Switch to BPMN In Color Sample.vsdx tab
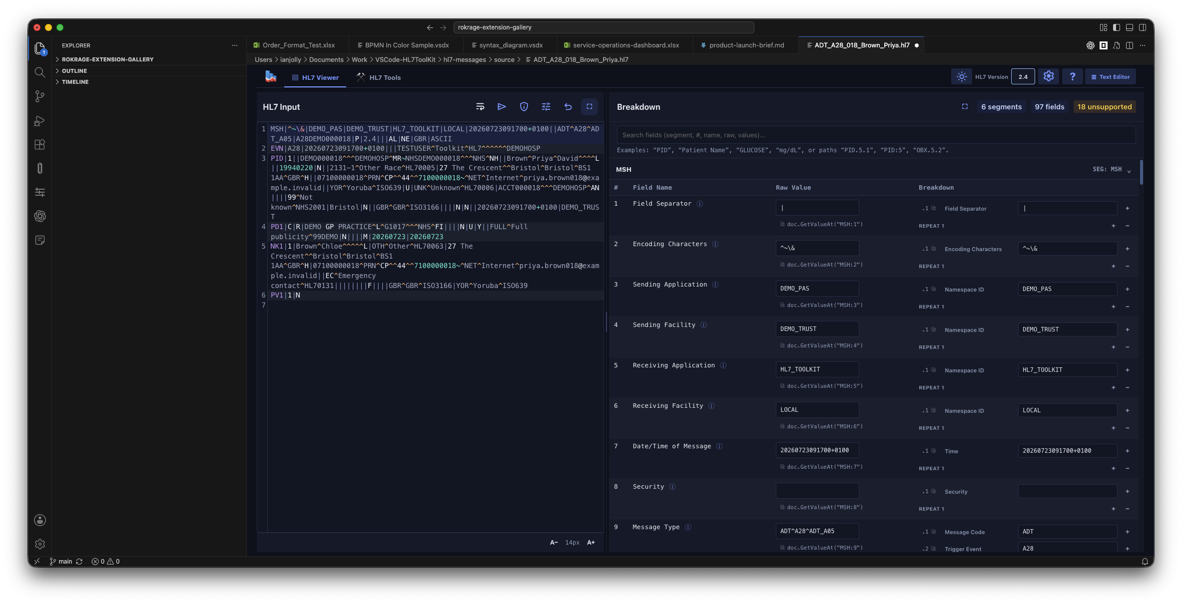 [406, 45]
